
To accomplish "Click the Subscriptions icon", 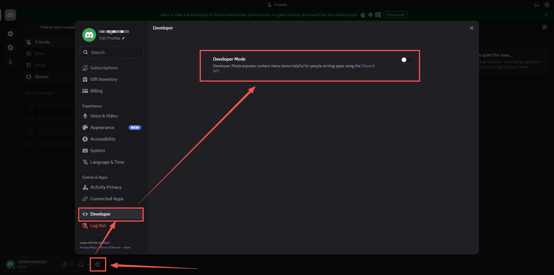I will point(85,68).
